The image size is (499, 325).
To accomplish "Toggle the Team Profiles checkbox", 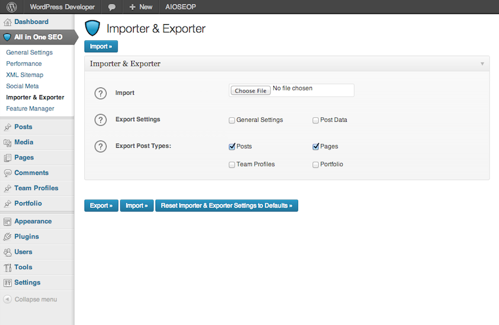I will 232,164.
